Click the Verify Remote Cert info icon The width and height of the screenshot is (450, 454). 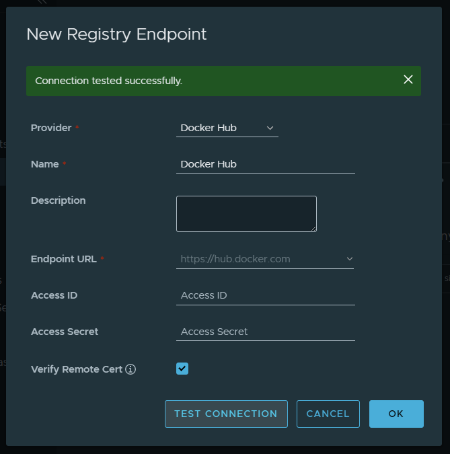[x=130, y=369]
